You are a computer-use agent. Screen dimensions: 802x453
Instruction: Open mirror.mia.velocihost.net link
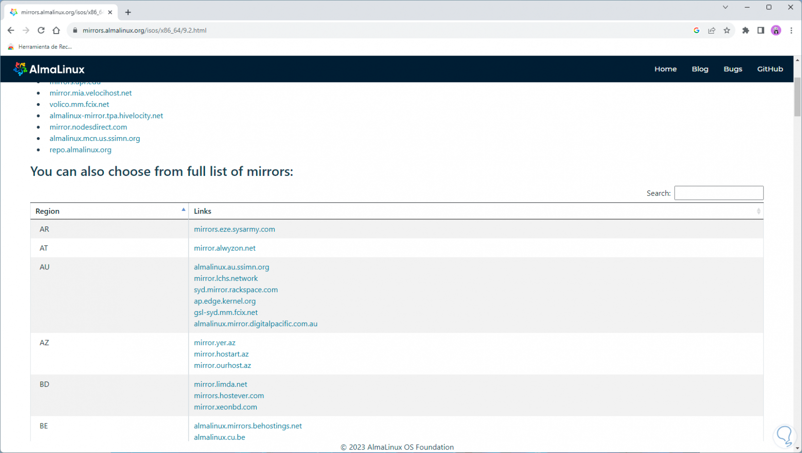90,93
